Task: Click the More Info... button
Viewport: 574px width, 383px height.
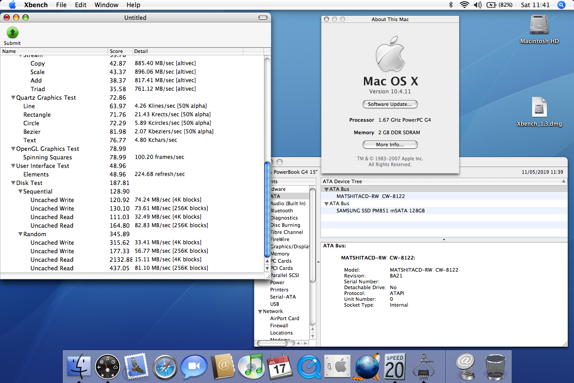Action: click(x=390, y=145)
